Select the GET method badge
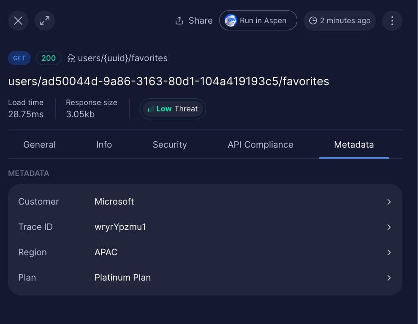The width and height of the screenshot is (418, 324). 19,58
